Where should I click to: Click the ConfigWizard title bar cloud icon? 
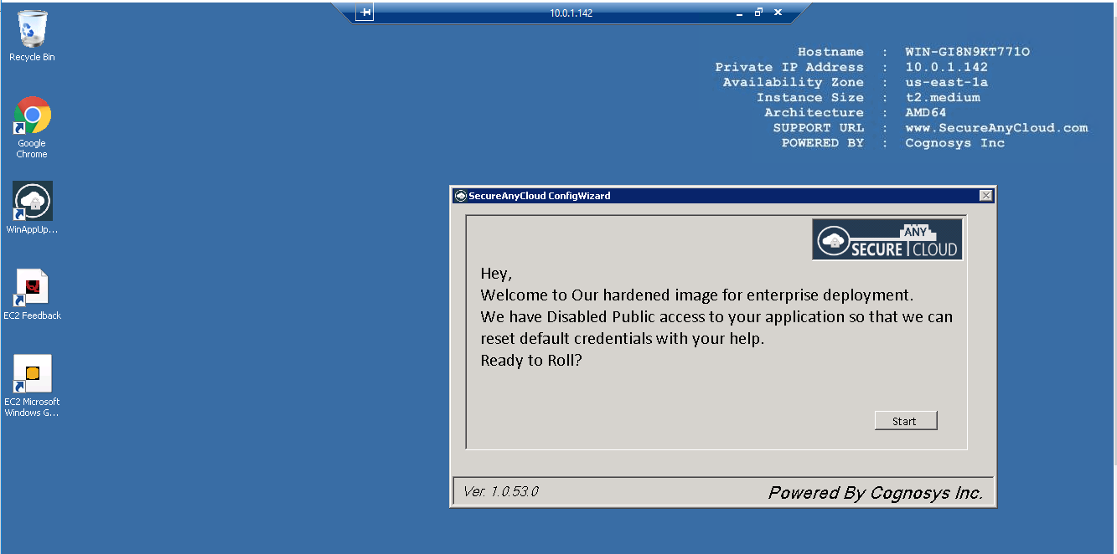tap(460, 196)
